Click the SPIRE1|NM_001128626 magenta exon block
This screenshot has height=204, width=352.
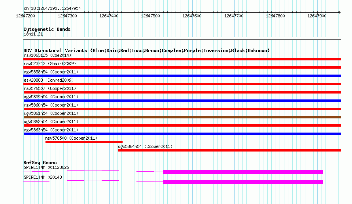click(x=243, y=172)
